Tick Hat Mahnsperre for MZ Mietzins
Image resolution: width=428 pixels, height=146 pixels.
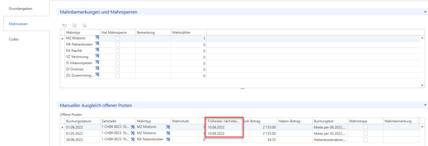[118, 38]
